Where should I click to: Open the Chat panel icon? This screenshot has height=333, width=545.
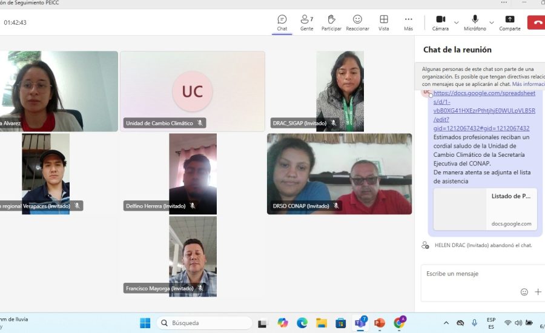[282, 22]
